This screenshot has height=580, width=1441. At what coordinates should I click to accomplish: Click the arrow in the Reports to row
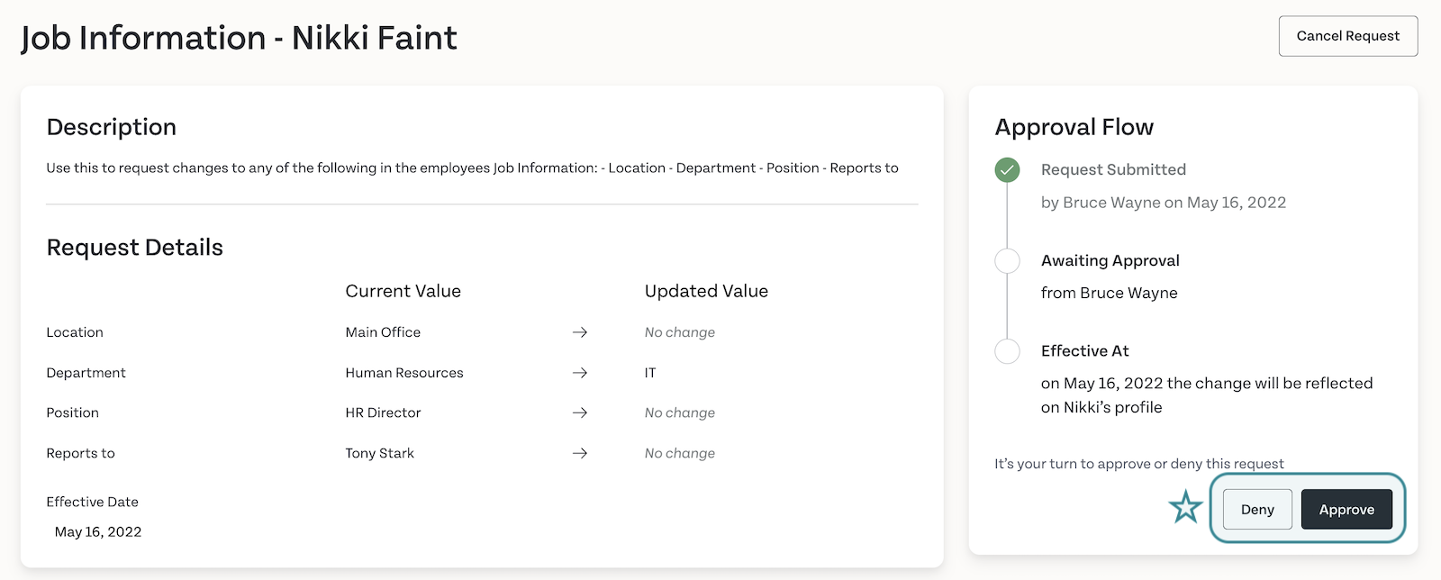point(580,453)
